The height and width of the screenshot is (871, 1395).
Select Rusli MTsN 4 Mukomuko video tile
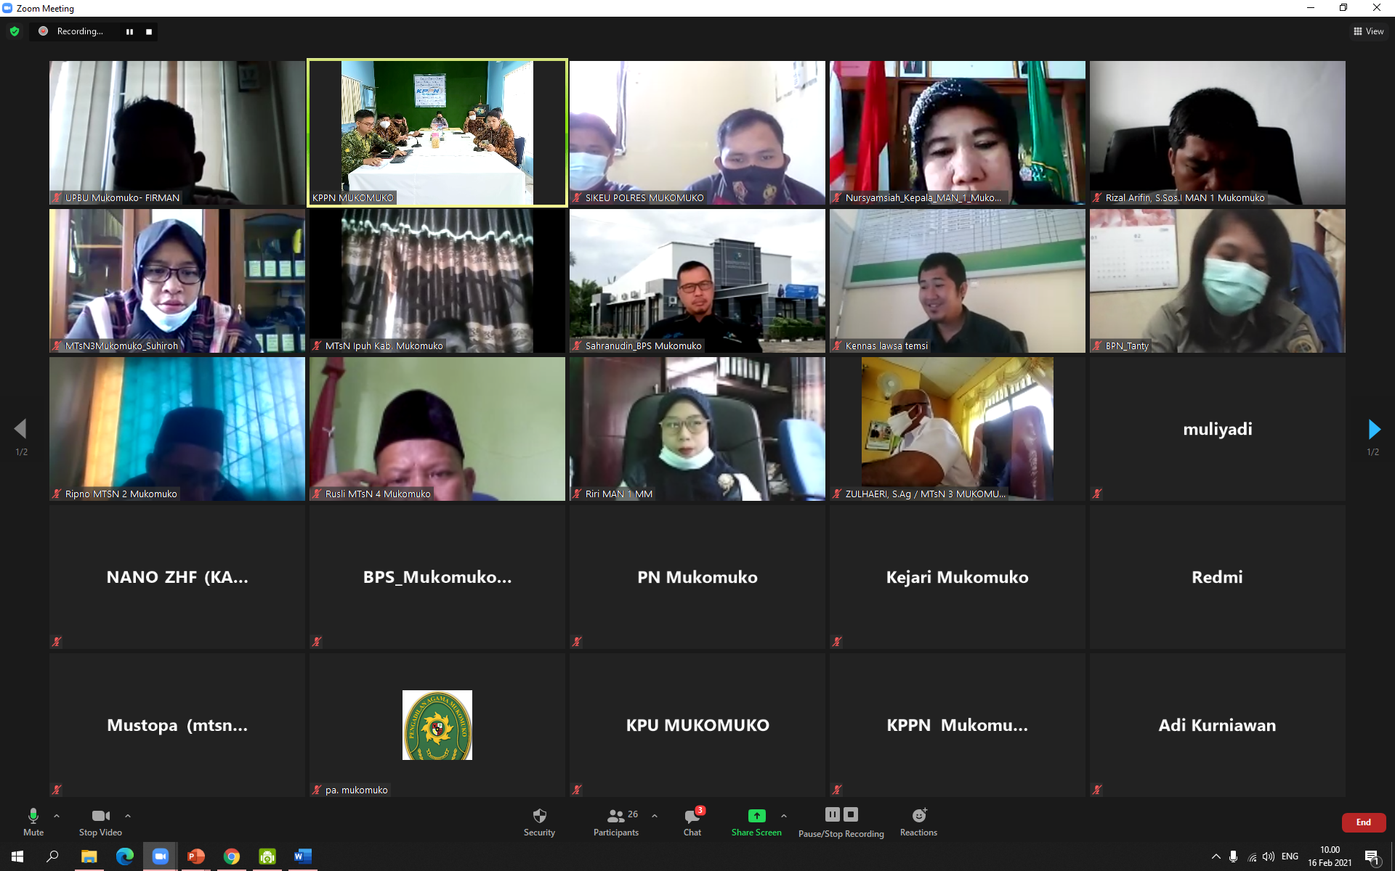437,429
